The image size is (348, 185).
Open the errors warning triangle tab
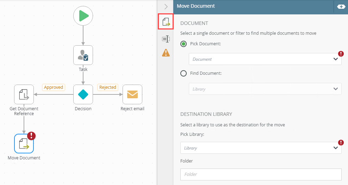pyautogui.click(x=166, y=53)
